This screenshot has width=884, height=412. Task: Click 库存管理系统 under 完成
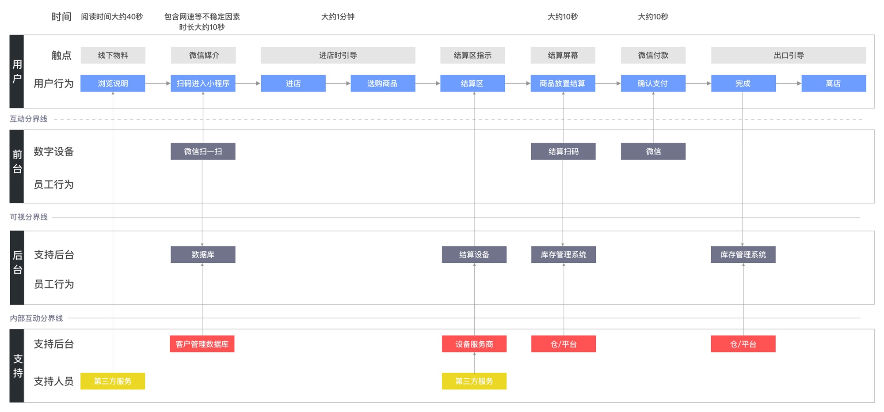(743, 255)
